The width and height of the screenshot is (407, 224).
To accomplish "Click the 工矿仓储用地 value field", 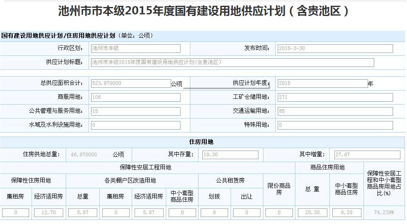I will [335, 97].
